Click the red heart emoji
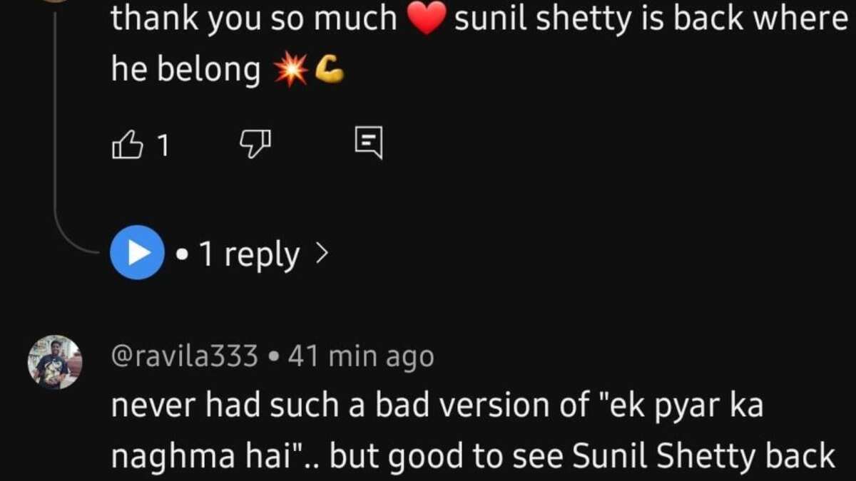The height and width of the screenshot is (481, 856). click(426, 20)
